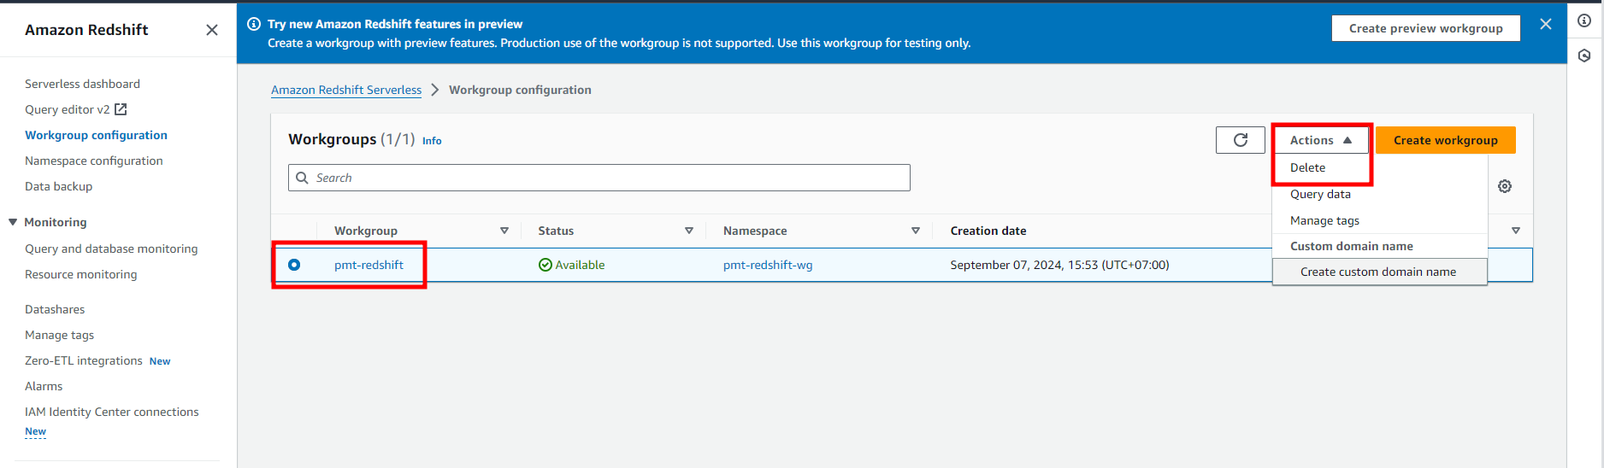This screenshot has width=1604, height=468.
Task: Select the pmt-redshift workgroup radio button
Action: point(294,265)
